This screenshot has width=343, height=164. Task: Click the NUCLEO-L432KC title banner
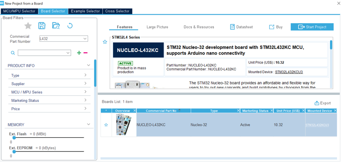click(x=138, y=50)
